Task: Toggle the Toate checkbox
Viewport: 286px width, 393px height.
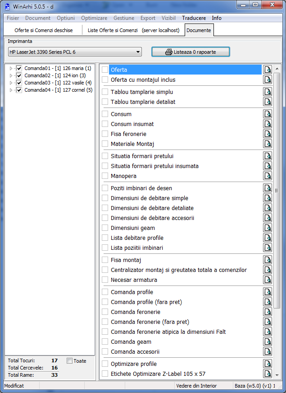Action: click(70, 361)
